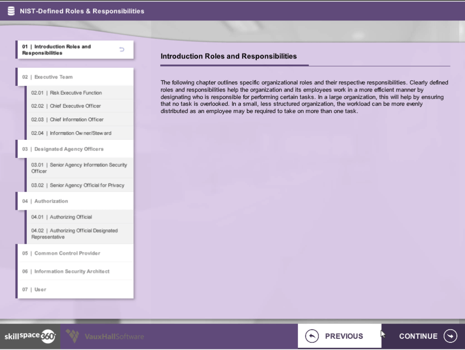Select 02.03 Chief Information Officer
The image size is (465, 350).
(67, 119)
